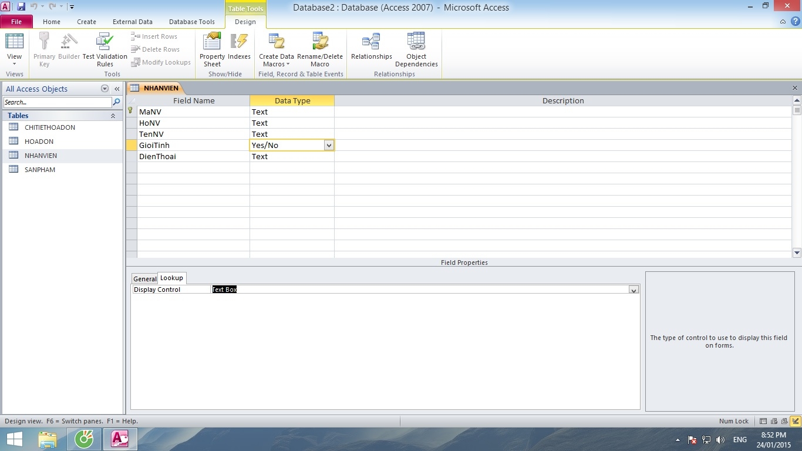Click the navigation pane Search box
The width and height of the screenshot is (802, 451).
click(57, 102)
